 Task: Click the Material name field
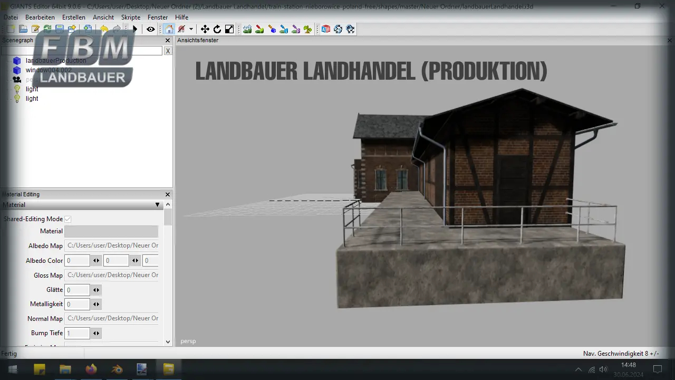click(111, 231)
